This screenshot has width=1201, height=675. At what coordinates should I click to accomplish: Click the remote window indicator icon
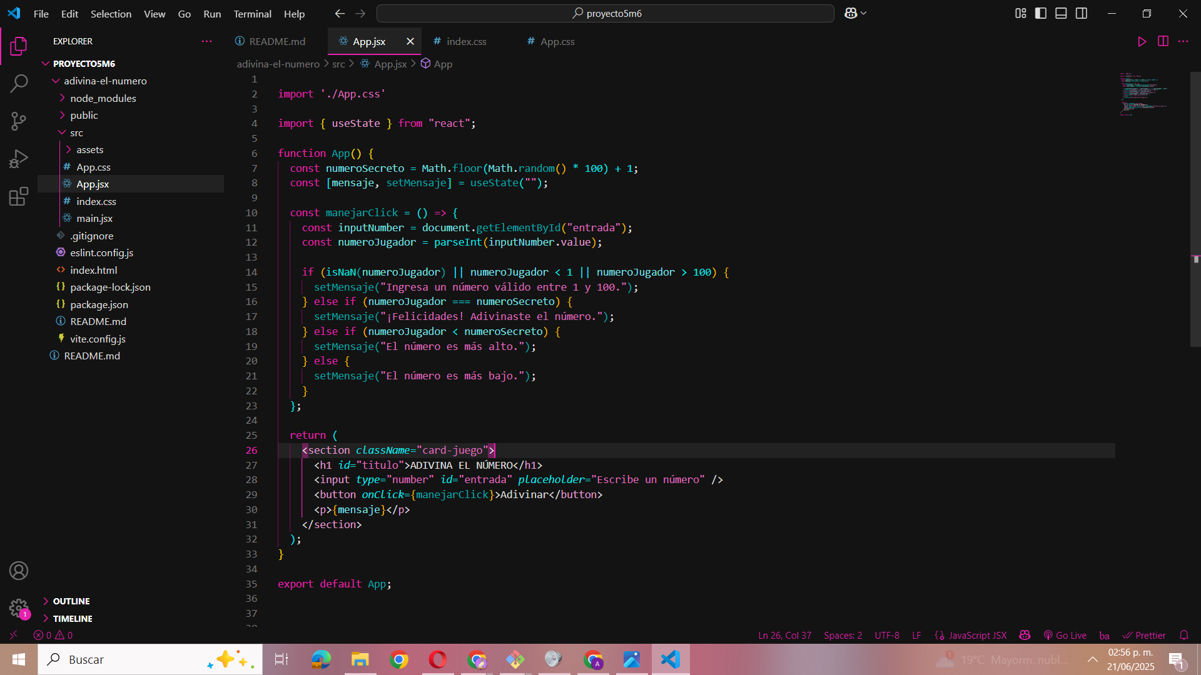pos(13,635)
